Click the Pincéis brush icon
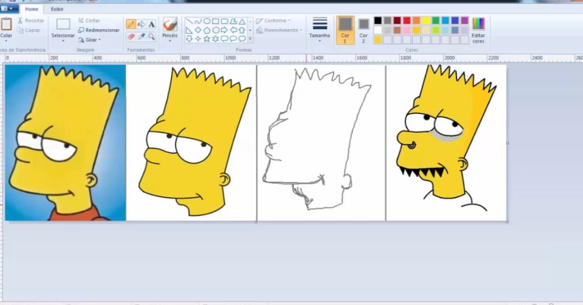 (170, 24)
